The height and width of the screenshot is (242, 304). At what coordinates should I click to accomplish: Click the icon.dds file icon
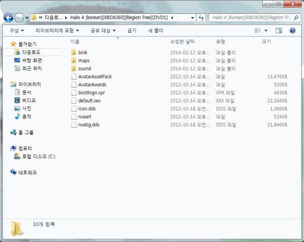click(74, 108)
